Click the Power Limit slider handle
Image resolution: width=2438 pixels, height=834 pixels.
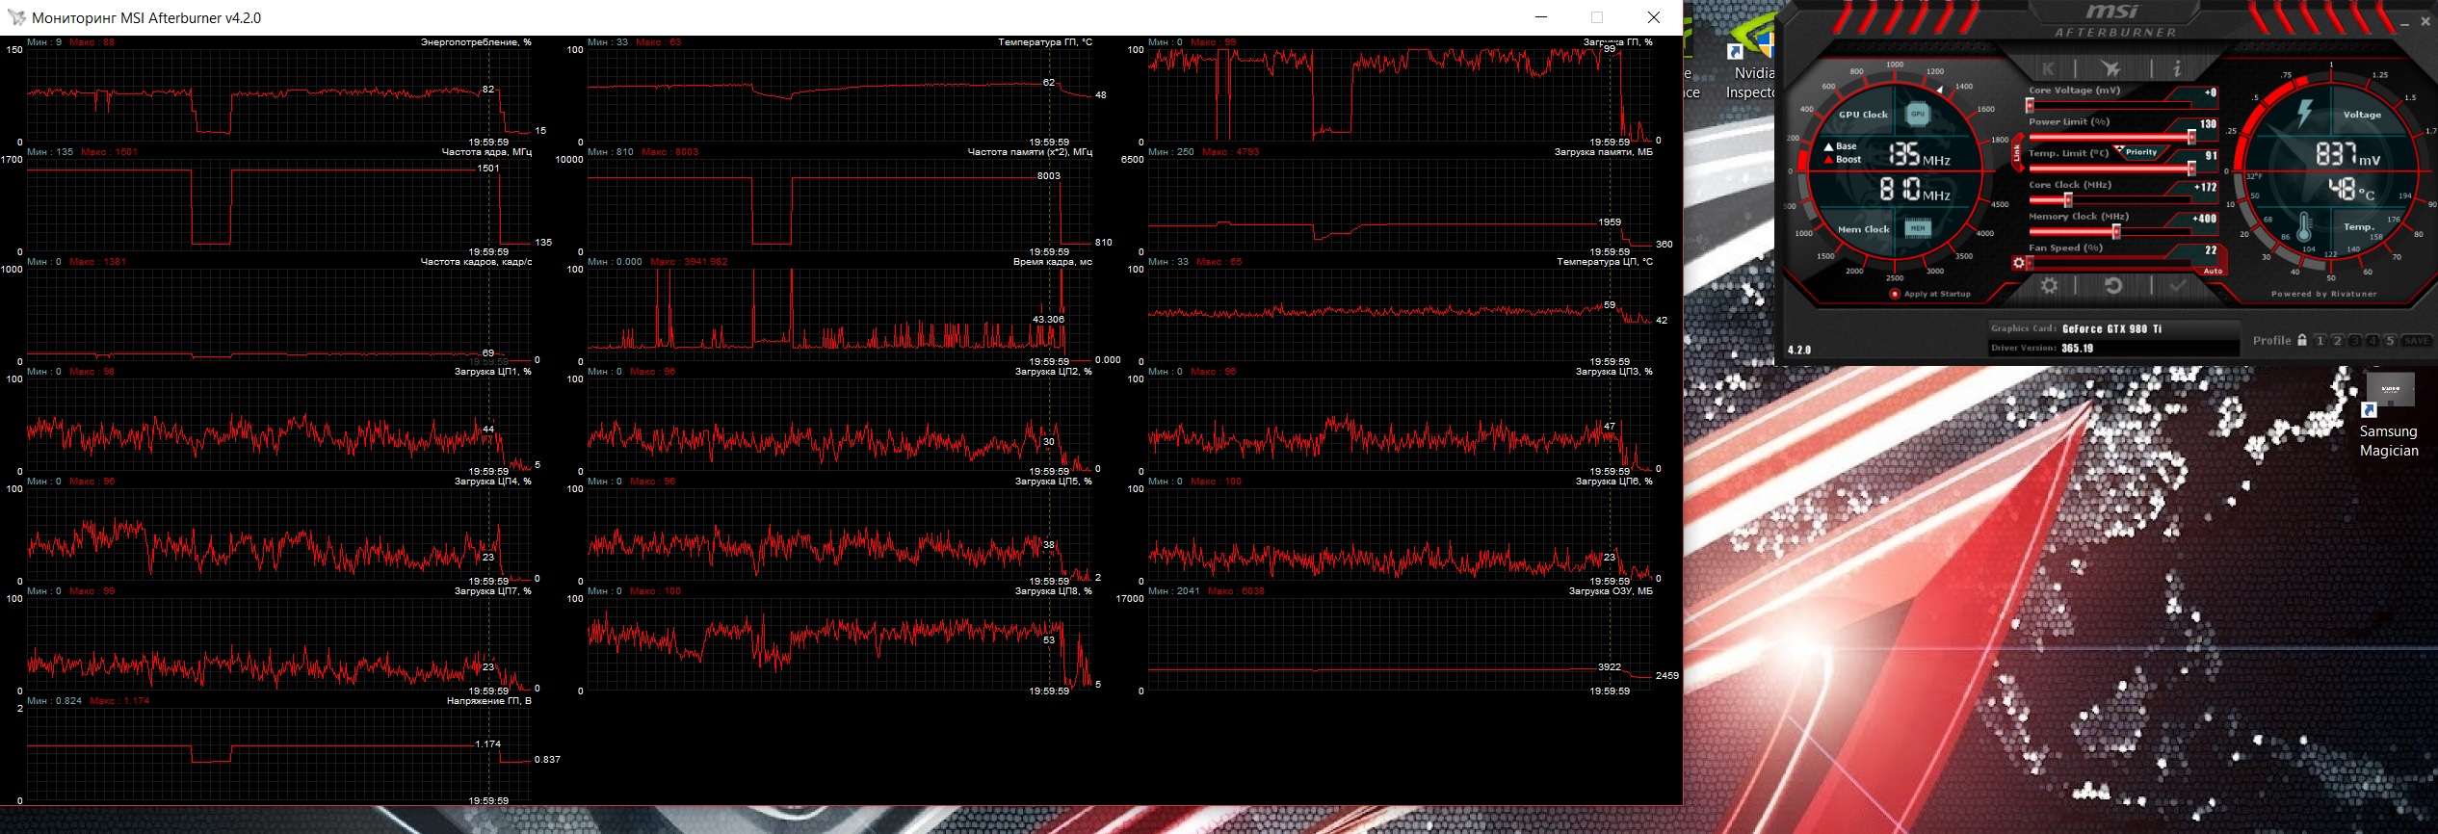click(x=2191, y=137)
